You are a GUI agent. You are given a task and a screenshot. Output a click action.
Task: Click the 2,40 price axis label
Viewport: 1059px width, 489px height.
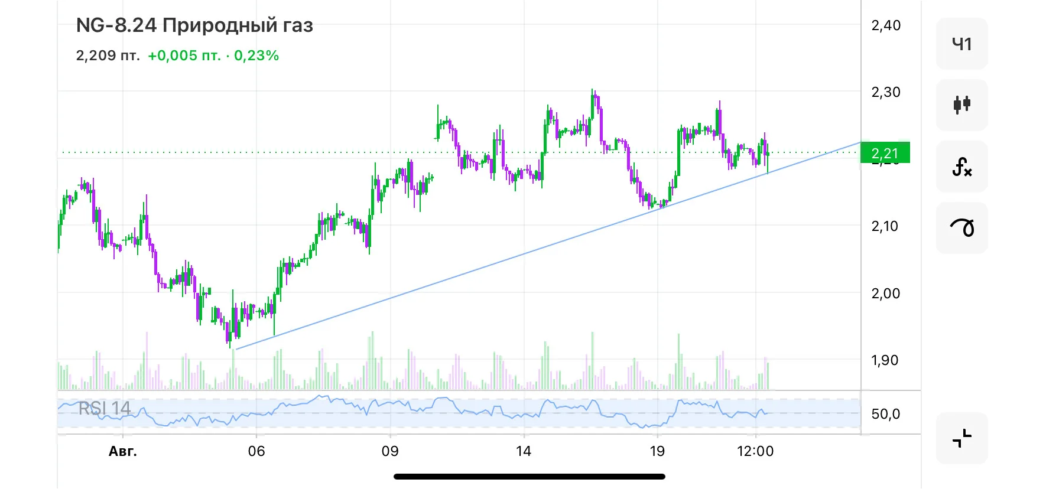(886, 25)
